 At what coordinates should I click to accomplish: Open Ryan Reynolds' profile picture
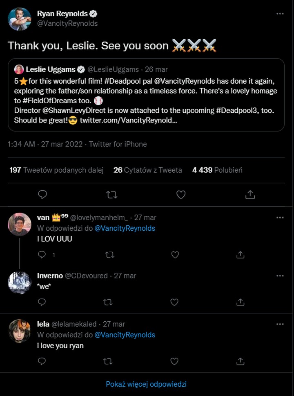point(20,19)
